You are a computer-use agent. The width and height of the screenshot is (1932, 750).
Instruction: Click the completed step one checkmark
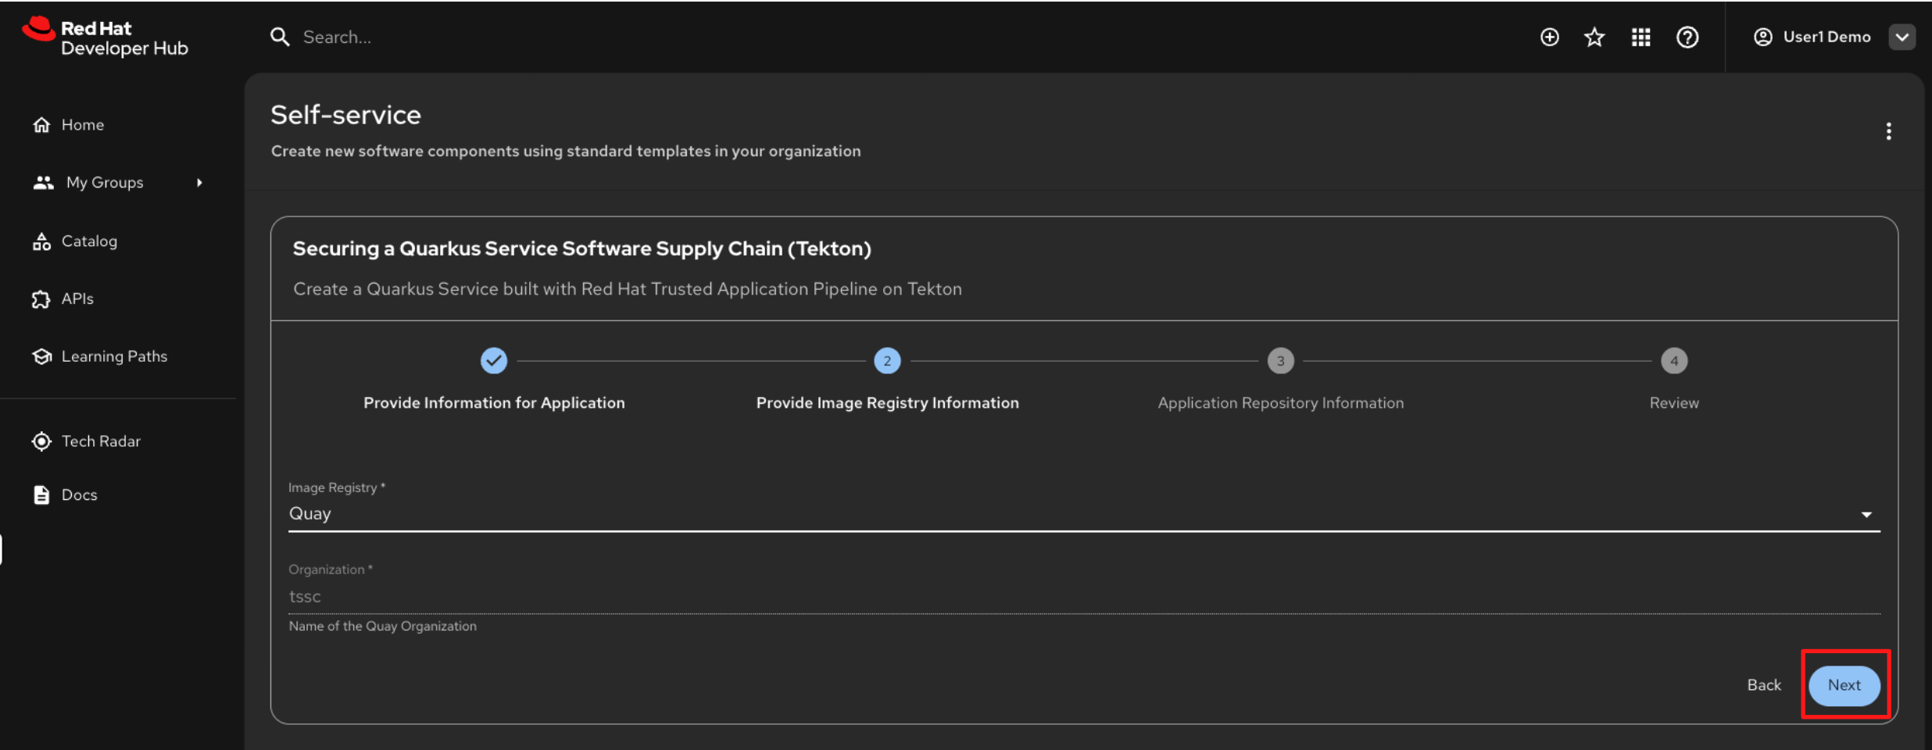click(x=494, y=361)
